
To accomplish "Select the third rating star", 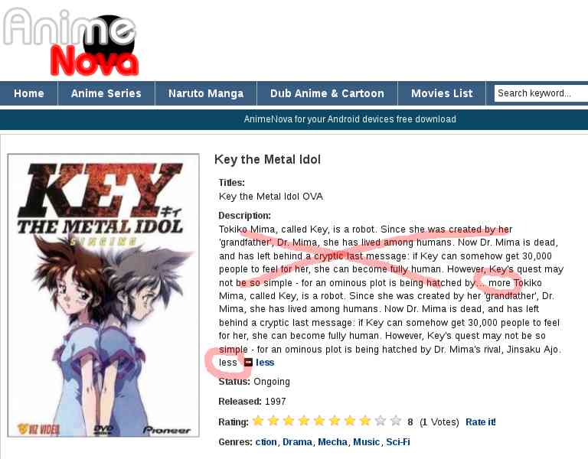I will click(289, 422).
